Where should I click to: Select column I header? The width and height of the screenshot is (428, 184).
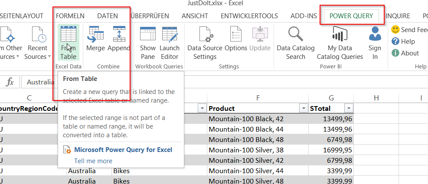tap(421, 98)
